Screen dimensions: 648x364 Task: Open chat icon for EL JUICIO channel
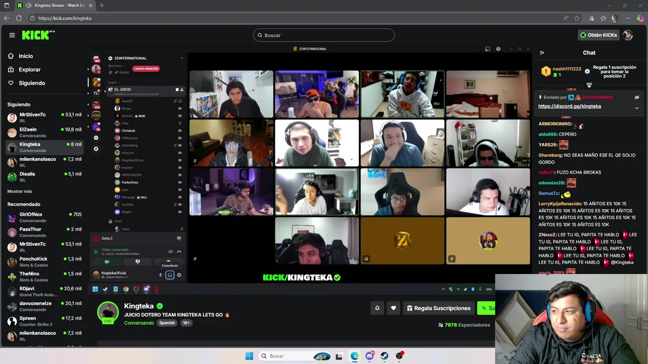[x=177, y=89]
